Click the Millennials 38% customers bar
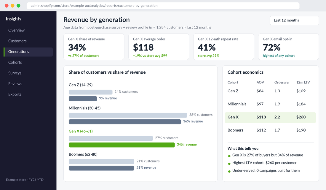The width and height of the screenshot is (326, 190). coord(128,115)
